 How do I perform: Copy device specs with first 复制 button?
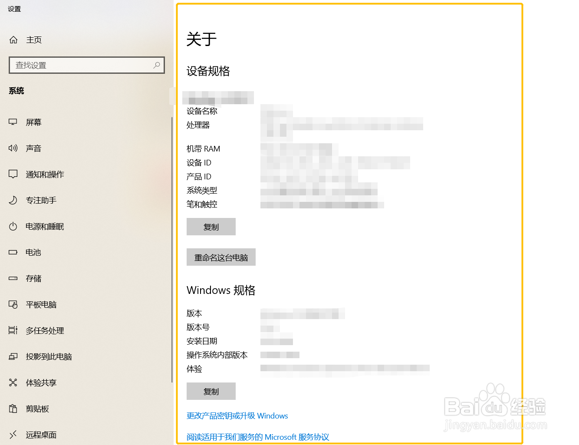pos(211,227)
